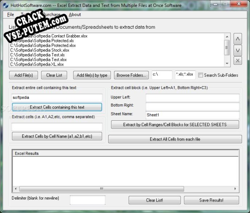
Task: Open the File menu
Action: [10, 15]
